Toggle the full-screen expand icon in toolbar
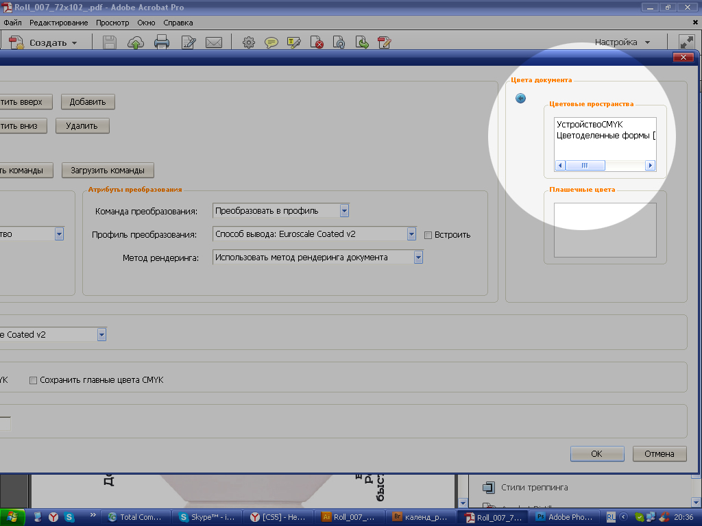Screen dimensions: 702x526 686,42
